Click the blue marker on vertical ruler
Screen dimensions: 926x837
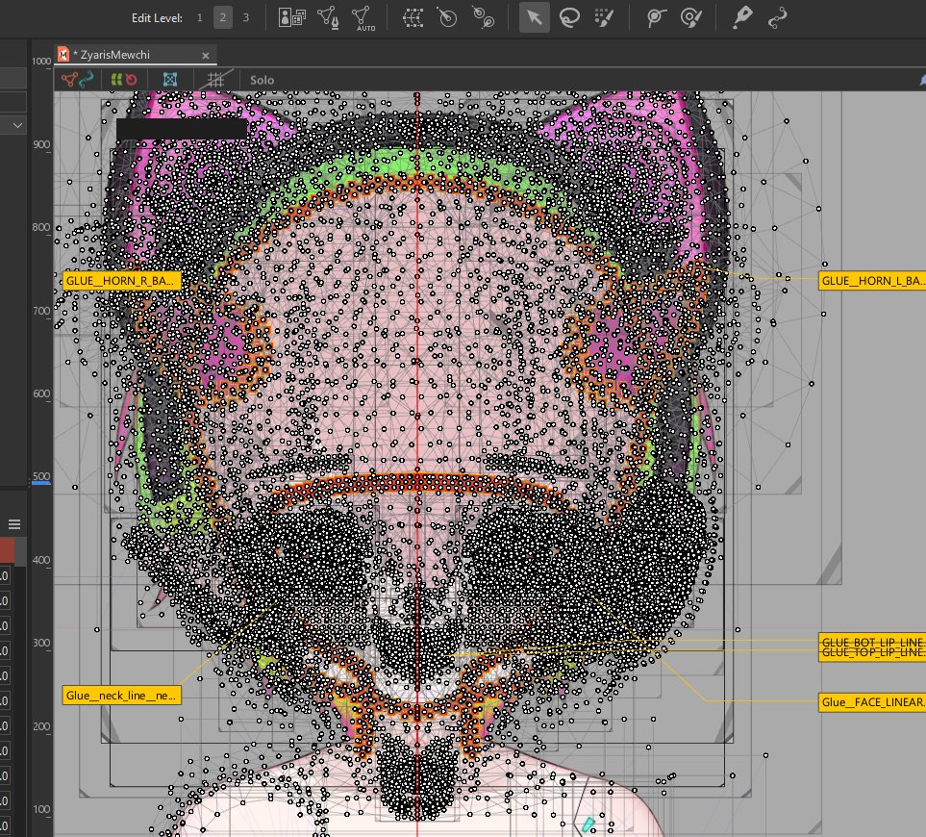pyautogui.click(x=41, y=483)
